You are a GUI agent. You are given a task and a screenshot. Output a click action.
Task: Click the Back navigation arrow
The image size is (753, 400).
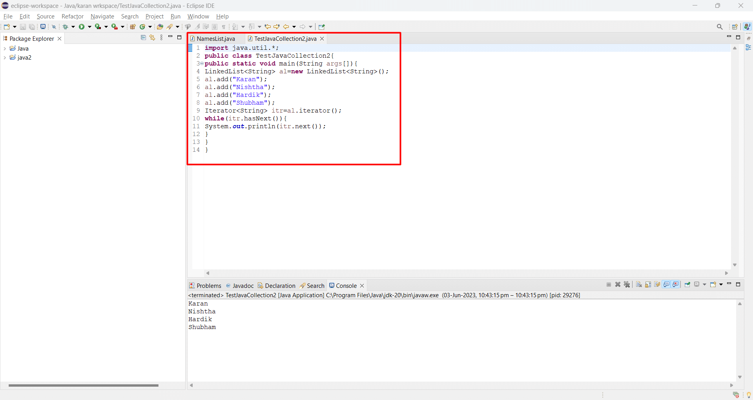286,27
